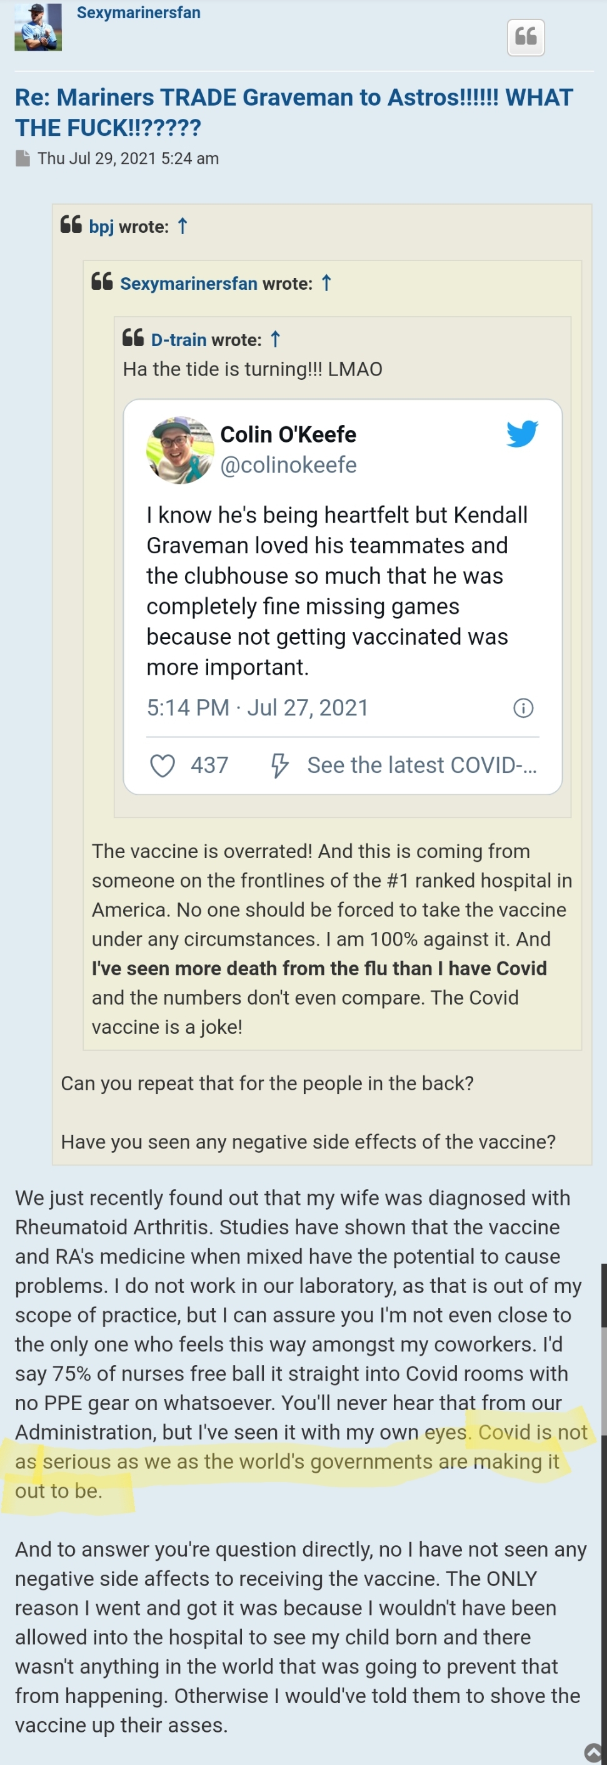Open the @colinokeefe Twitter handle
The height and width of the screenshot is (1765, 607).
(x=288, y=465)
